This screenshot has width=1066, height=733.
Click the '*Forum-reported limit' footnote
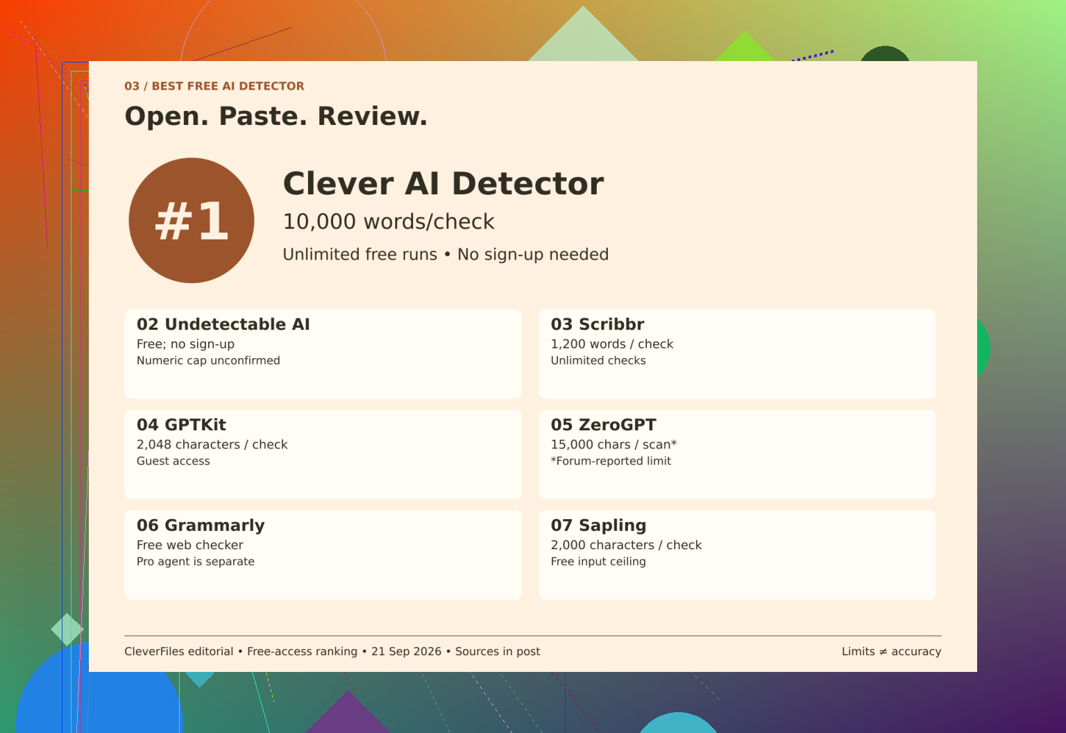click(x=611, y=462)
